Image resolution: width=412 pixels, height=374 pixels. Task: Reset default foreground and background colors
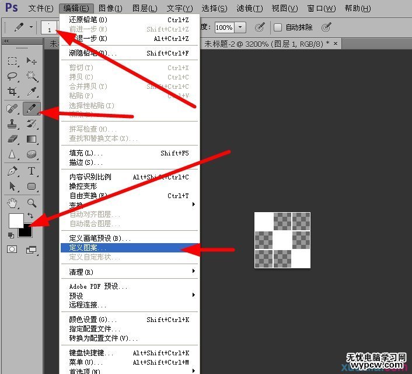point(11,236)
